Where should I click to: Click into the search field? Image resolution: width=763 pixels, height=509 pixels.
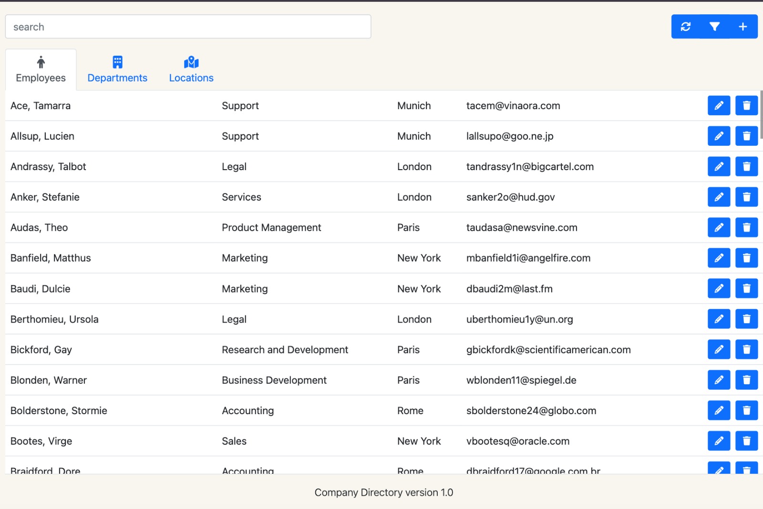coord(188,27)
